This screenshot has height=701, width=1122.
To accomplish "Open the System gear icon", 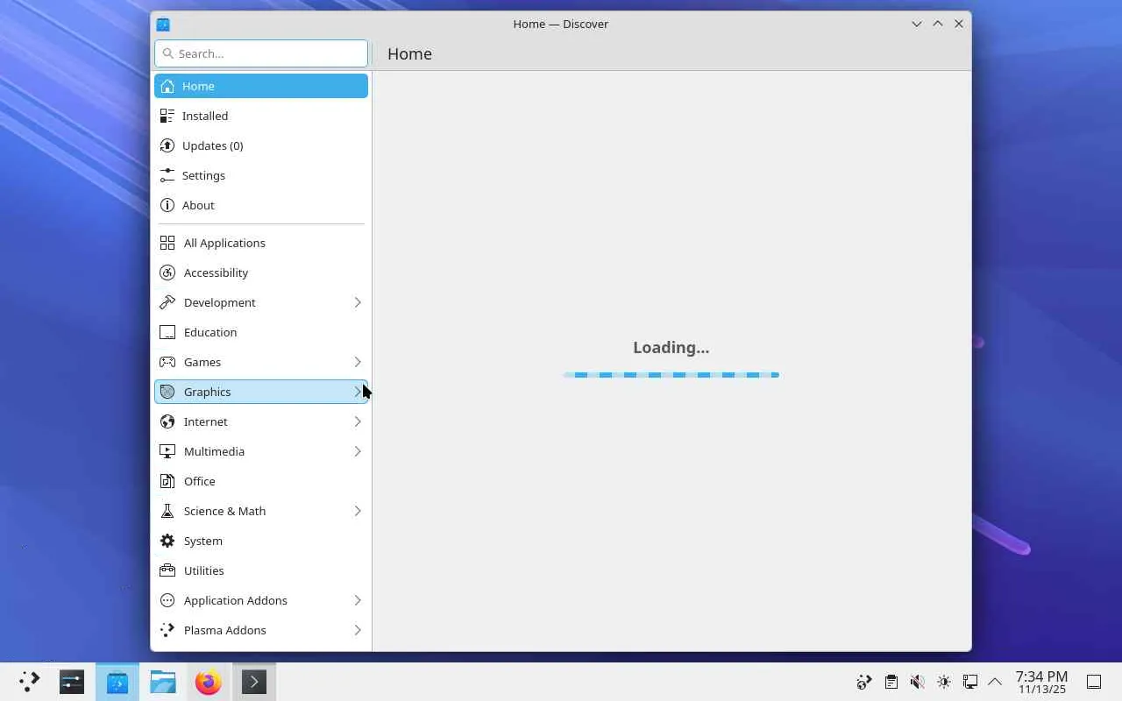I will pos(167,541).
